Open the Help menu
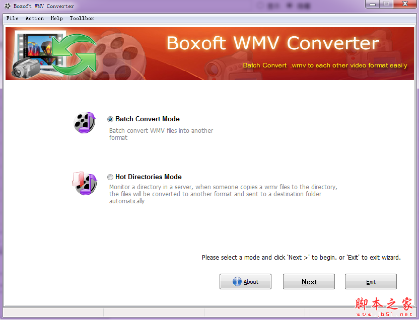419x320 pixels. (x=56, y=18)
